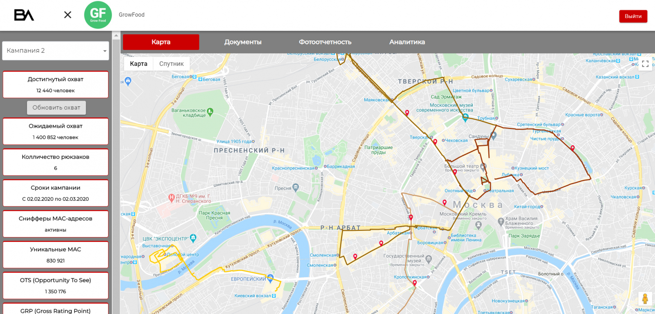
Task: Open the Фотоотчетность tab
Action: pyautogui.click(x=325, y=42)
